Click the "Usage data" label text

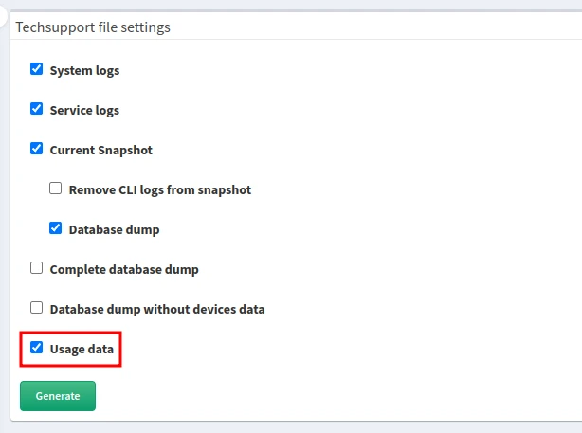(x=82, y=349)
